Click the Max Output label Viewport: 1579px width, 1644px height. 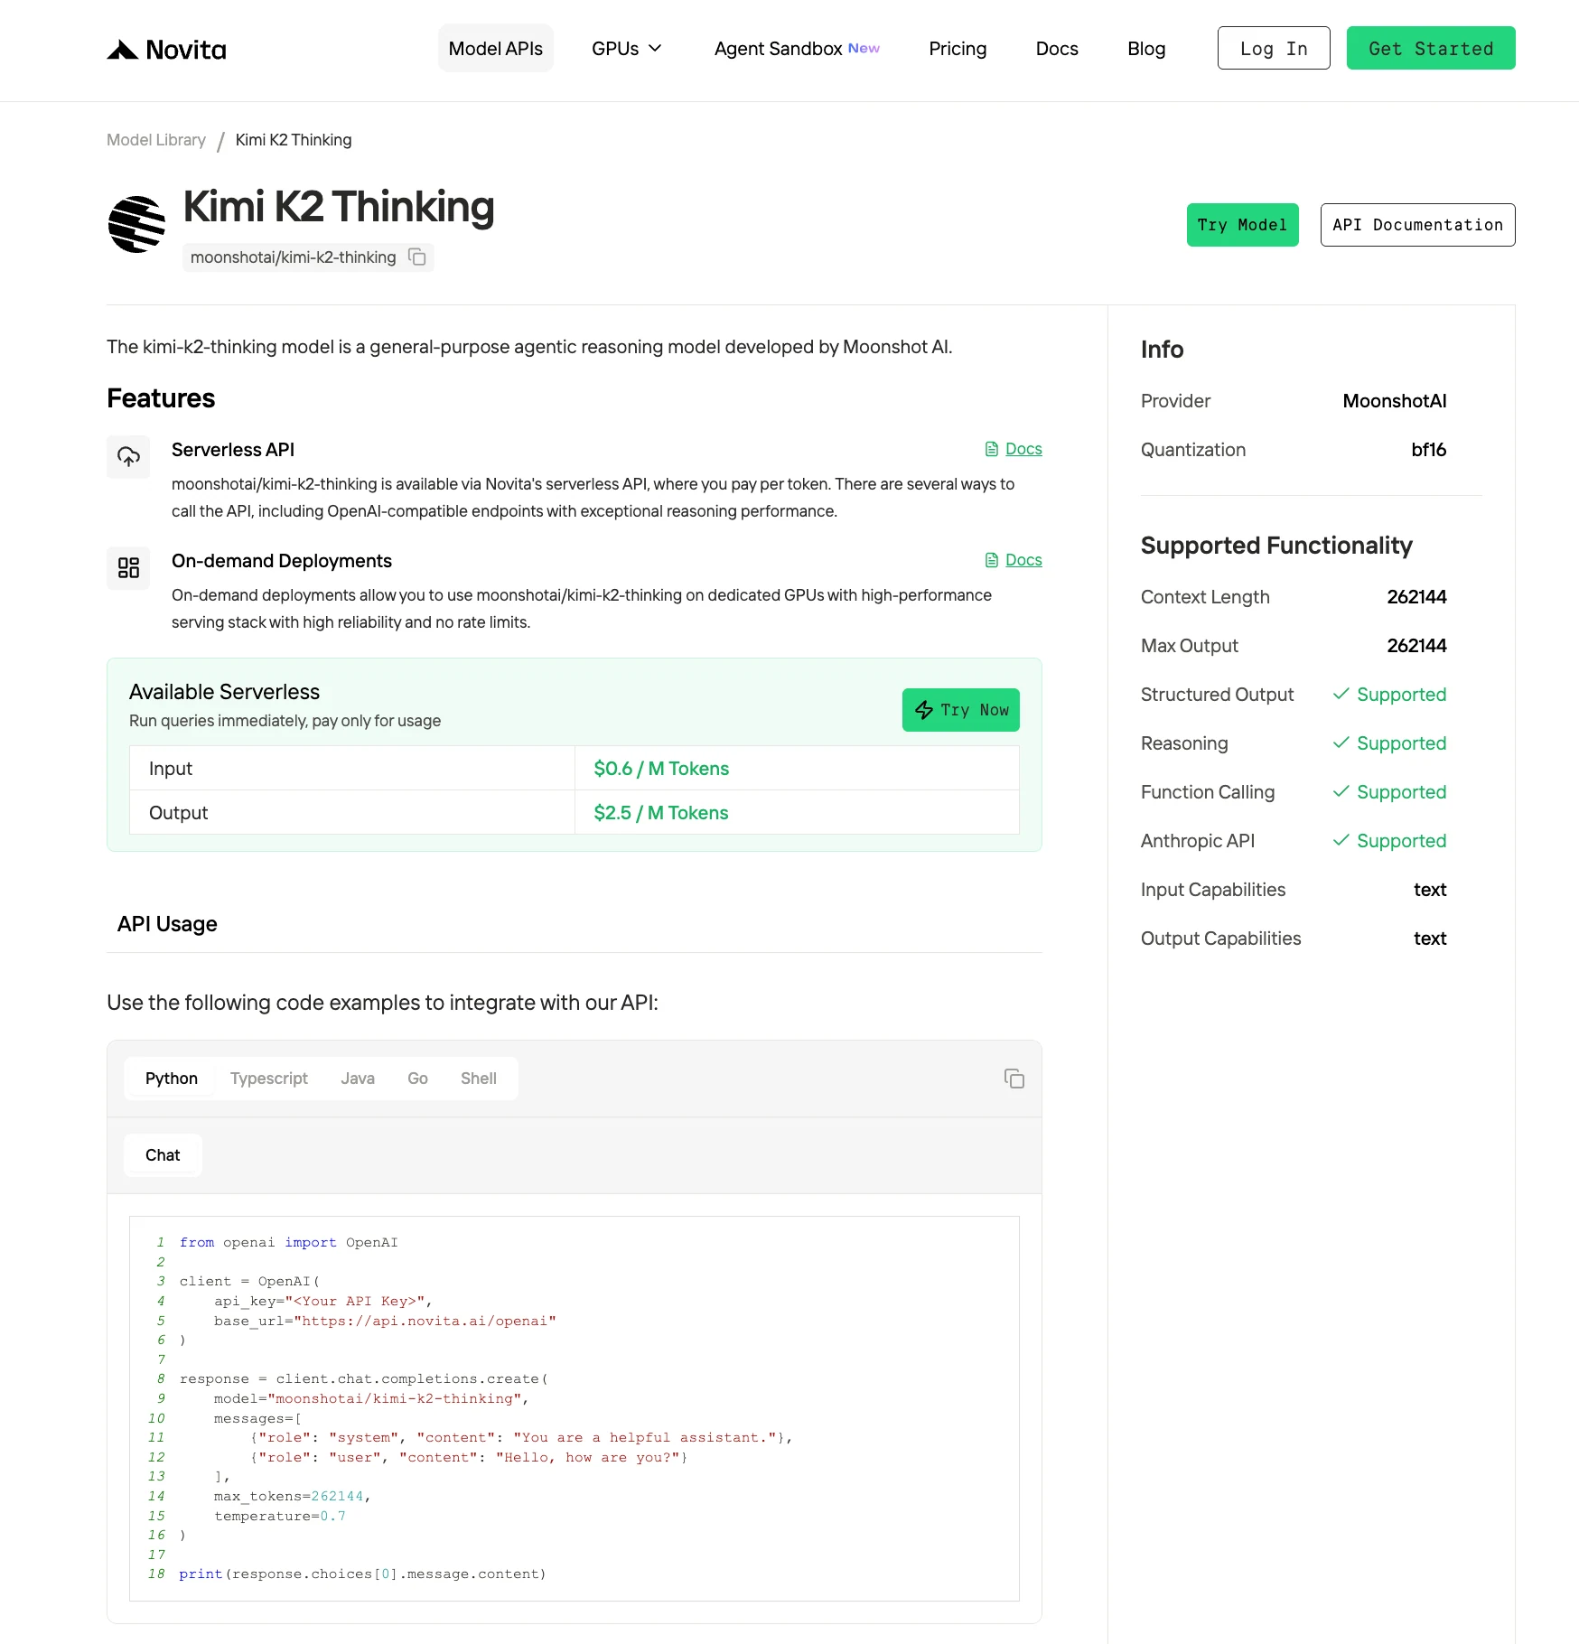(x=1190, y=646)
